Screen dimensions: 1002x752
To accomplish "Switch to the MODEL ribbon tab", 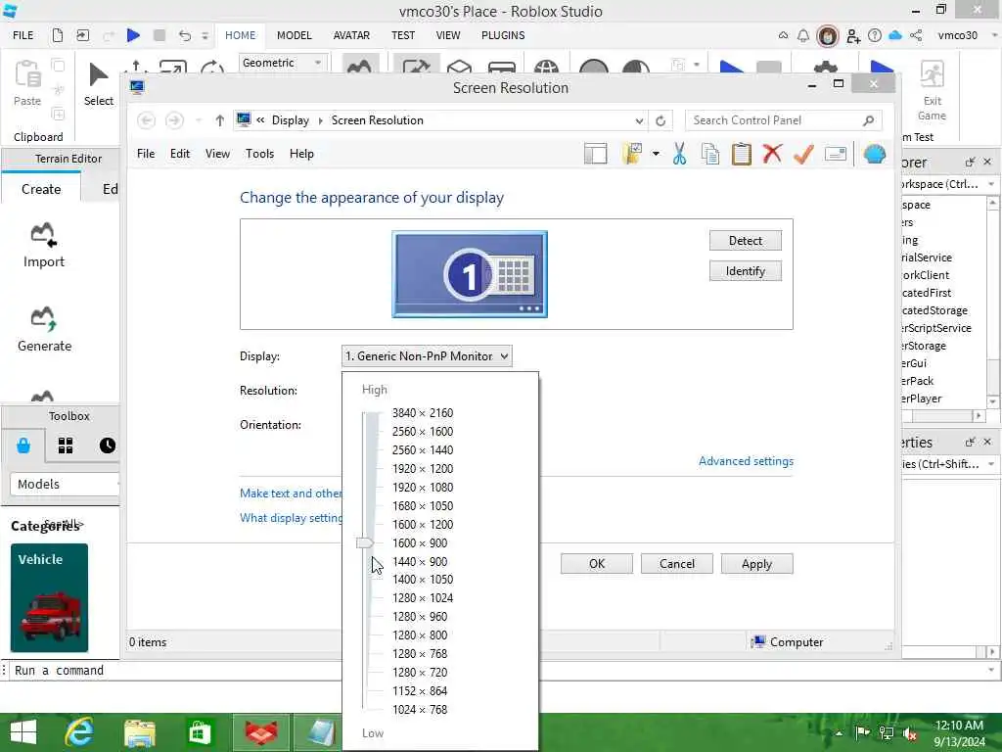I will click(294, 35).
